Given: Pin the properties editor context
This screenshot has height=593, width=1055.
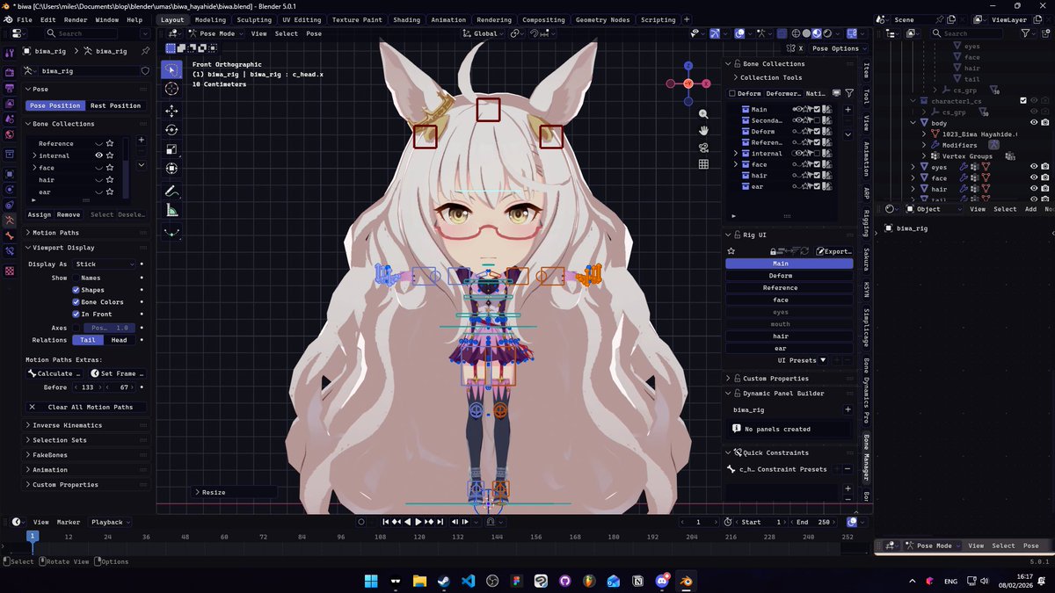Looking at the screenshot, I should pyautogui.click(x=145, y=52).
